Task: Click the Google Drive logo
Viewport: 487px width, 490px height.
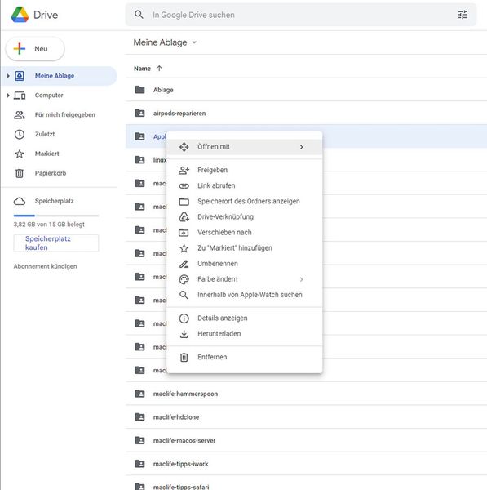Action: click(20, 15)
